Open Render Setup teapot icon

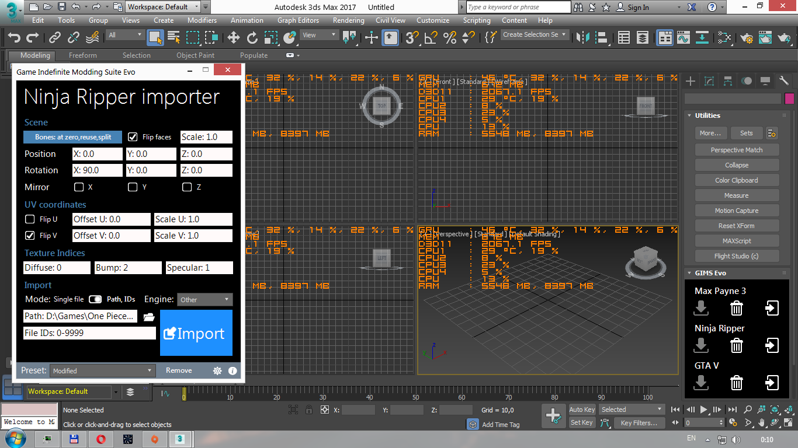pyautogui.click(x=746, y=38)
